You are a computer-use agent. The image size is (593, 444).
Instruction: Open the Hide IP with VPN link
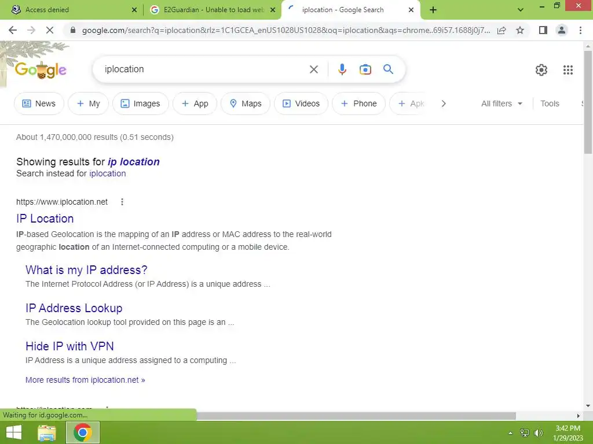click(x=69, y=346)
